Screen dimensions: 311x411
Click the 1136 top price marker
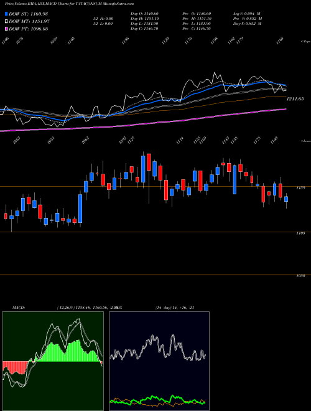point(126,40)
